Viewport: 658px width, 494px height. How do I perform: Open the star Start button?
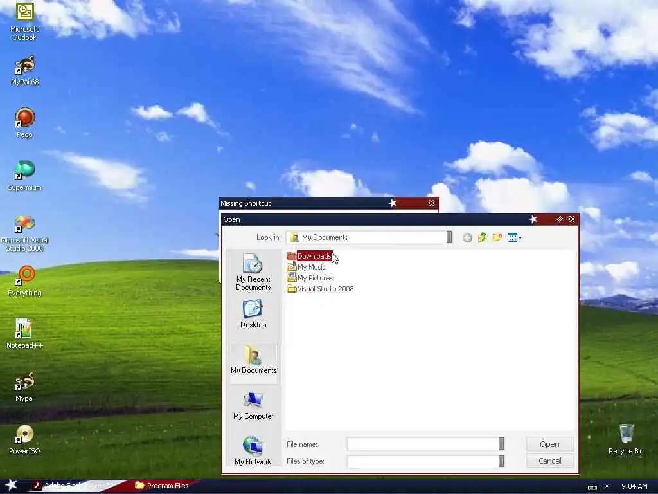(12, 486)
